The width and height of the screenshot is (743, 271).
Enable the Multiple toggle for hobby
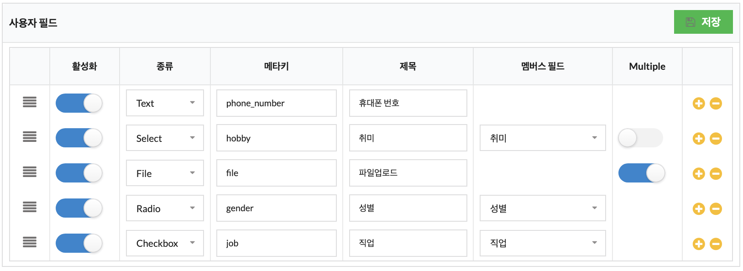tap(641, 138)
